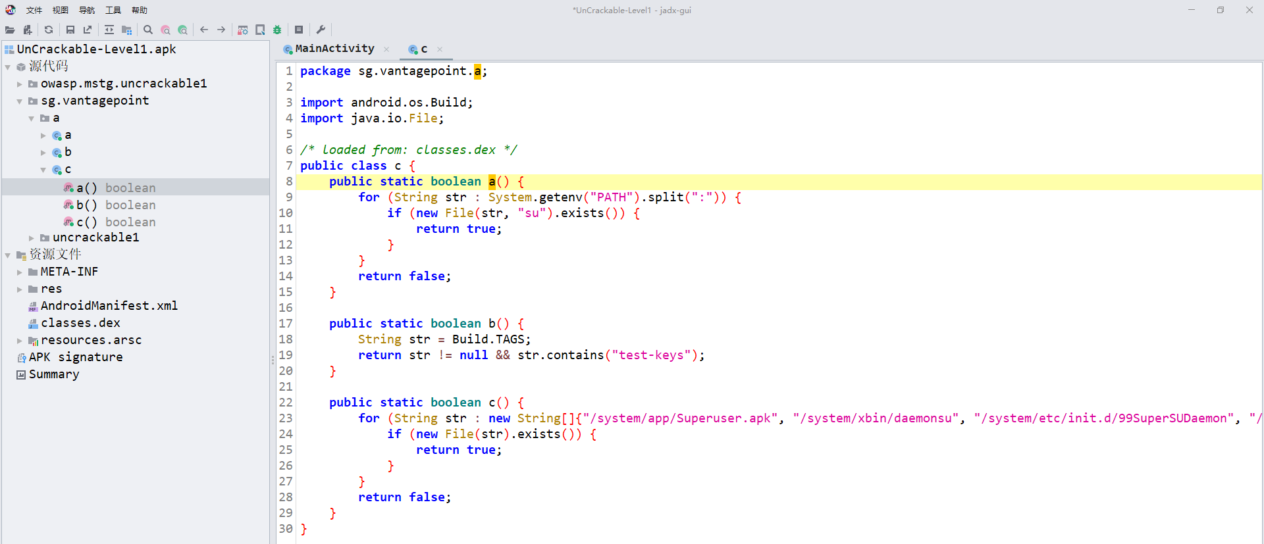
Task: Click the text search magnifier icon
Action: pos(148,30)
